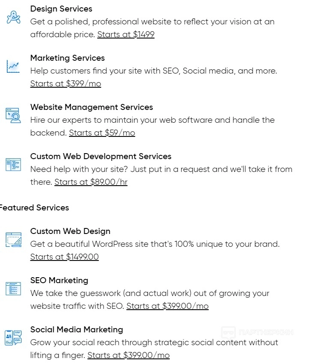Click the Social Media Marketing icon
The image size is (315, 364).
point(13,338)
